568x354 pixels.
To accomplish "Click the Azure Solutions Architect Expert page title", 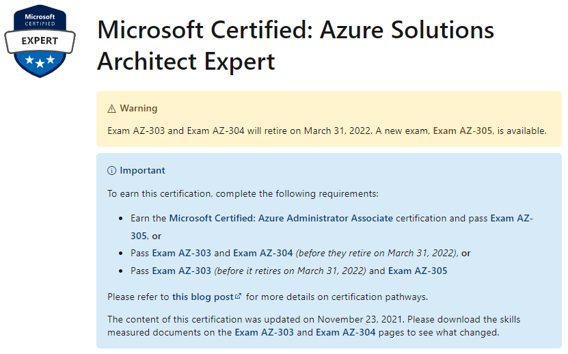I will pos(295,45).
